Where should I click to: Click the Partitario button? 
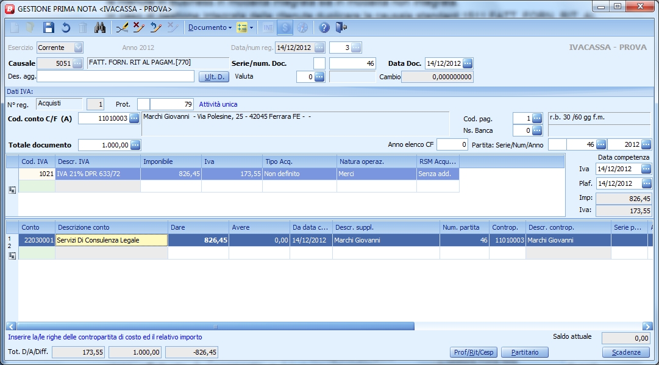click(524, 352)
